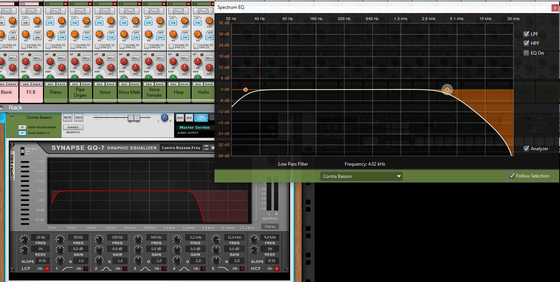Click spectrum EQ window icon in Contra Basson device
The height and width of the screenshot is (282, 560).
click(201, 118)
